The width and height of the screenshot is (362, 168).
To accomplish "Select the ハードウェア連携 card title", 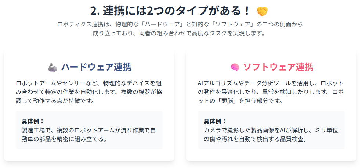I will pos(96,67).
